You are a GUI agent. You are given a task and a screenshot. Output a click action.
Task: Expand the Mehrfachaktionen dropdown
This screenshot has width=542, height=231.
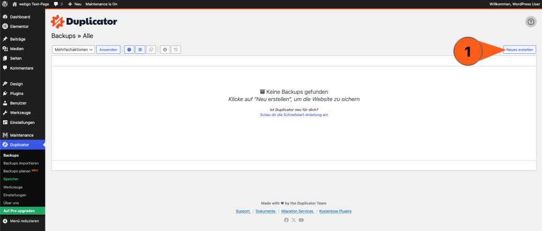[x=73, y=50]
